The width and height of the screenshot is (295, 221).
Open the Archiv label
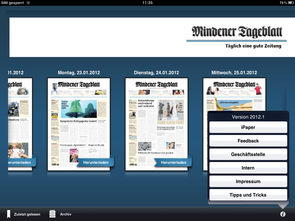tap(66, 214)
